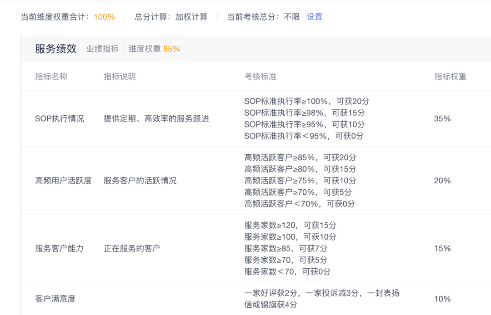Click 服务家数≥120，可获15分 line
The height and width of the screenshot is (315, 491).
[x=290, y=225]
